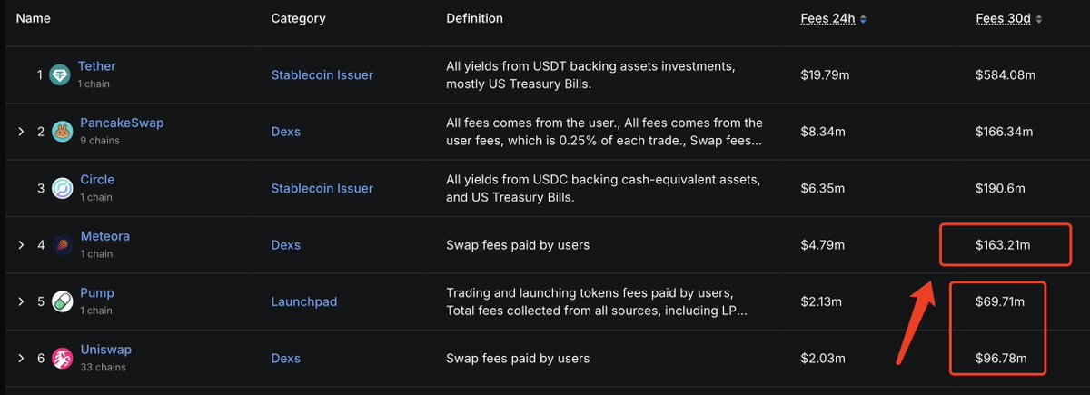The image size is (1090, 395).
Task: Expand the Pump row chevron
Action: coord(21,301)
